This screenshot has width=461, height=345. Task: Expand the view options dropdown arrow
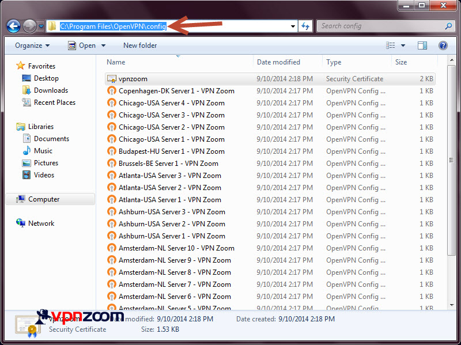403,46
